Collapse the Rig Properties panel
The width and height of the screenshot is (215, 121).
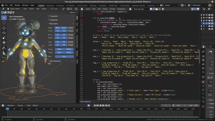pyautogui.click(x=55, y=61)
